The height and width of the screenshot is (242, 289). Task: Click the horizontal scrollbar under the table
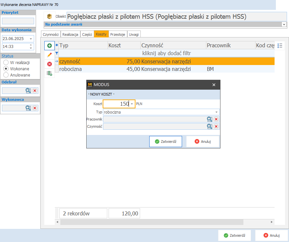click(151, 222)
